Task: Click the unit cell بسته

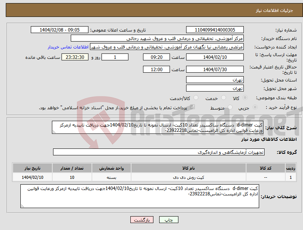Action: (x=112, y=177)
